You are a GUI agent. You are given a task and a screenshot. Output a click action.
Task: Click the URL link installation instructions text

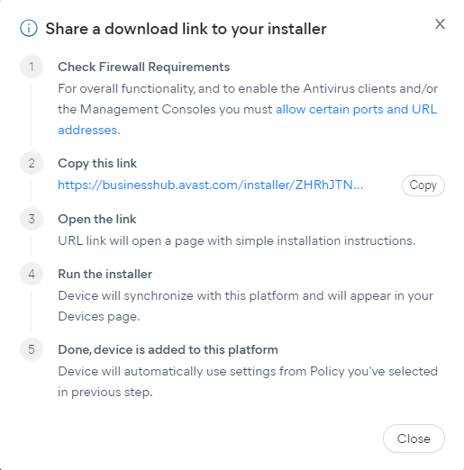pyautogui.click(x=237, y=240)
